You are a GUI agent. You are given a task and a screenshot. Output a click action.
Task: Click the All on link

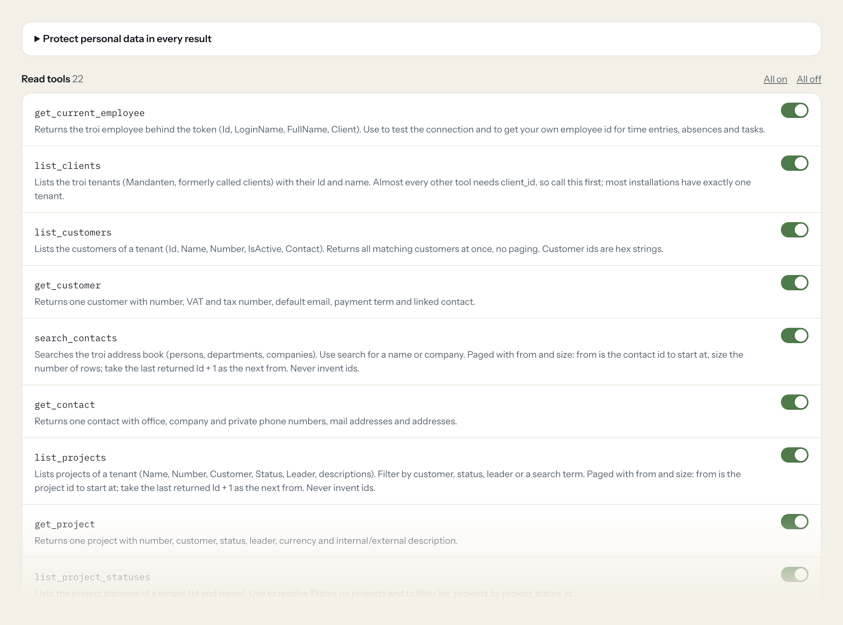tap(775, 79)
